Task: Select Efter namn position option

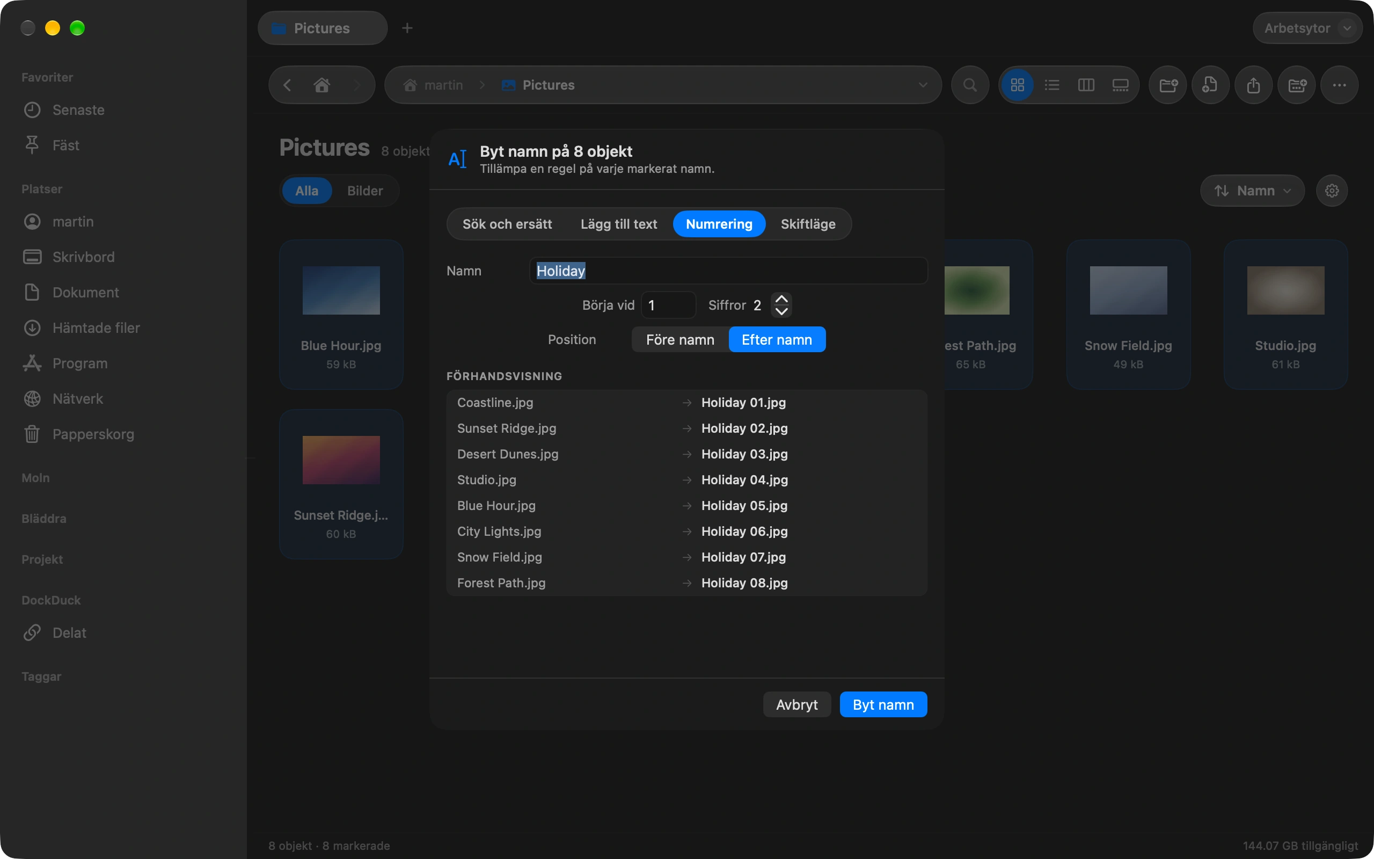Action: tap(777, 339)
